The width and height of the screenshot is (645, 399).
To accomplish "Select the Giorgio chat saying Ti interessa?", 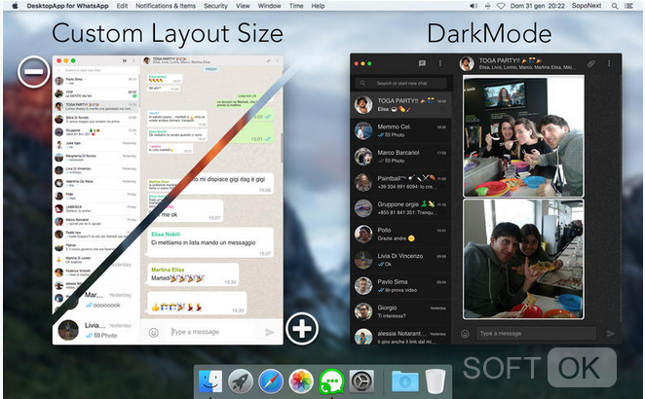I will pyautogui.click(x=401, y=311).
